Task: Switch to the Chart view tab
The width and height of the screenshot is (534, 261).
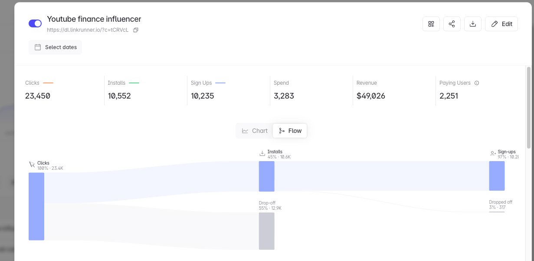Action: pyautogui.click(x=255, y=131)
